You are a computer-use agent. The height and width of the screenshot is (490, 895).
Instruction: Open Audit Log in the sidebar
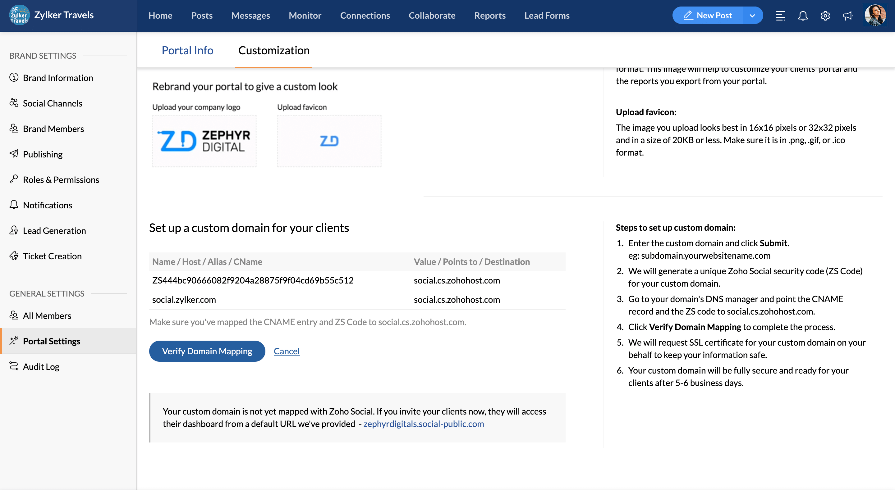coord(41,366)
